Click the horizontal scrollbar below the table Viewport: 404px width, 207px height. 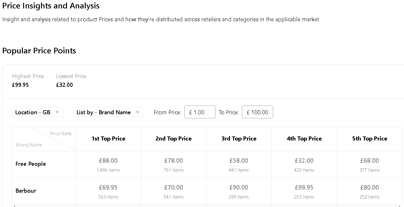point(207,206)
